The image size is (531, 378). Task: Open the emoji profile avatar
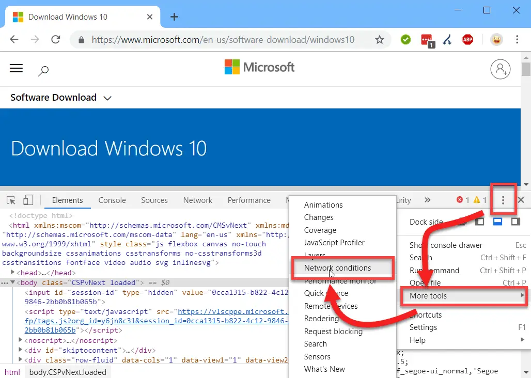click(x=496, y=40)
